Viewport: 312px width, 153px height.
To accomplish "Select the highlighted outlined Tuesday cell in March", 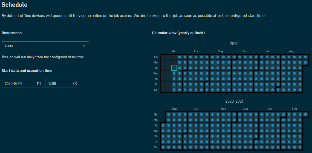I will (174, 68).
